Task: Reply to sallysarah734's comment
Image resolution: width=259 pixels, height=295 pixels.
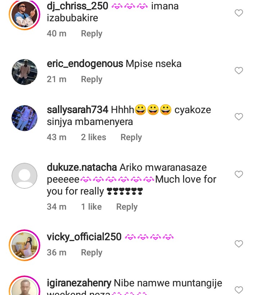Action: (131, 137)
